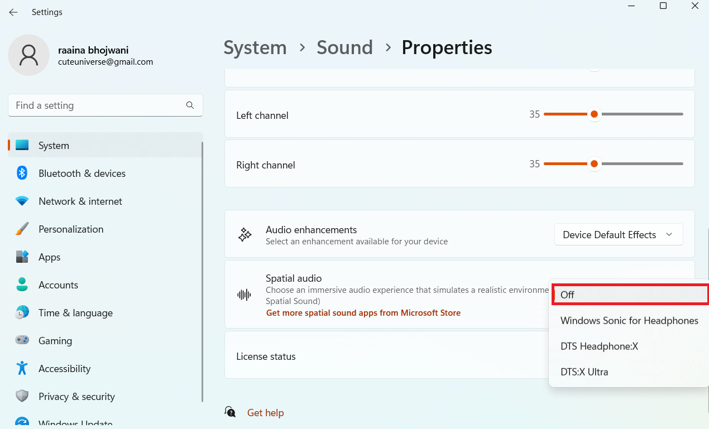Click the Left channel volume slider handle
Viewport: 709px width, 429px height.
[594, 114]
